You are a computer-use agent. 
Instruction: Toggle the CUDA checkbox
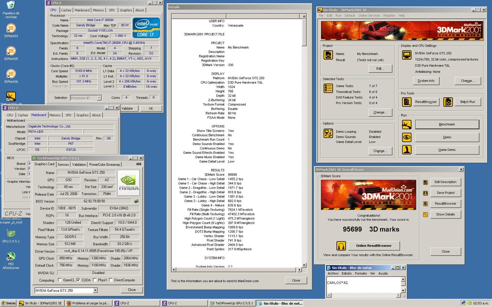pos(78,280)
